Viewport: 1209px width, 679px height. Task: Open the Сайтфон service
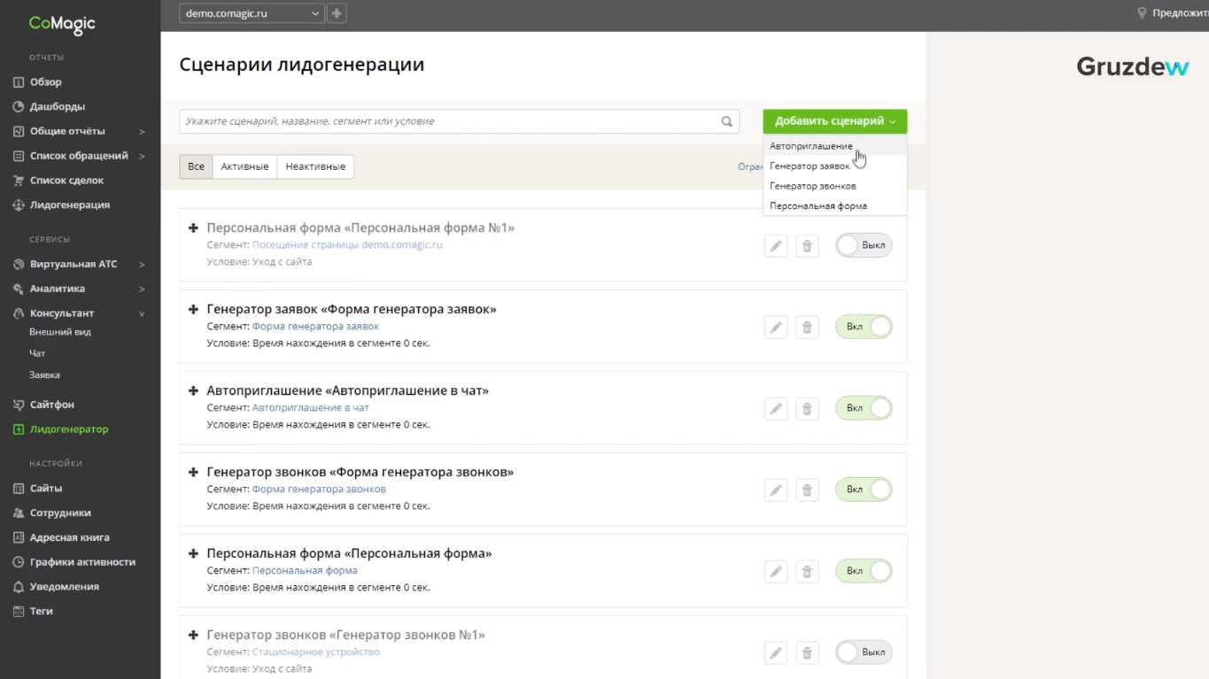point(52,405)
